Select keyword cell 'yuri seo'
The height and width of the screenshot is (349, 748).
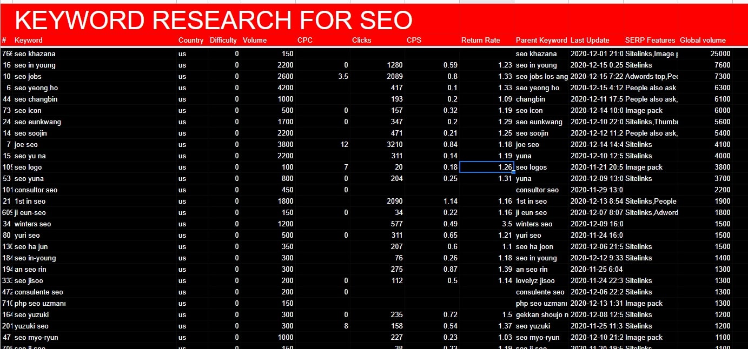coord(95,235)
